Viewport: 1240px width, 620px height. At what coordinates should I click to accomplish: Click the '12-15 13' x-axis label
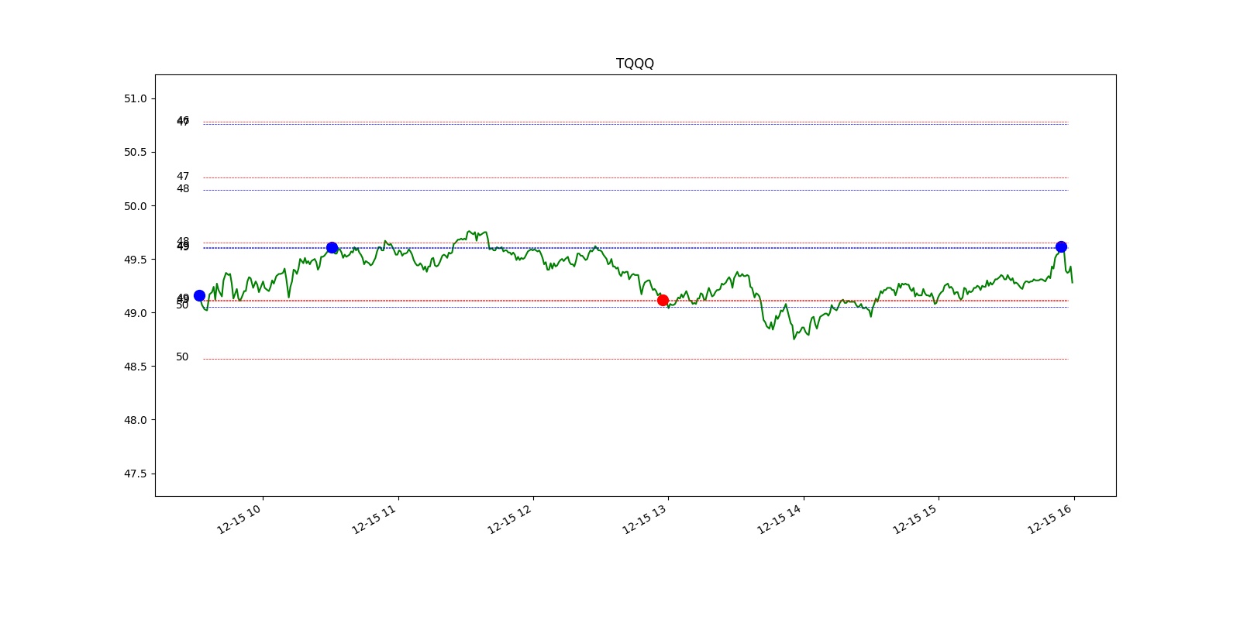[644, 519]
